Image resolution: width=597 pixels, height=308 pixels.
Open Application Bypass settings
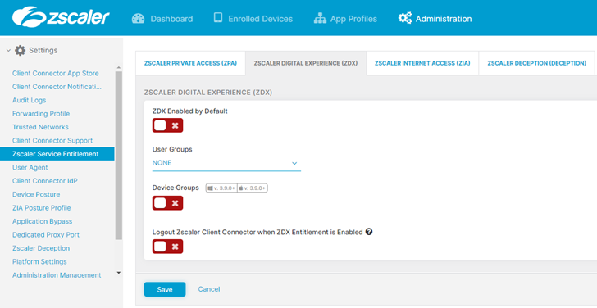point(43,221)
